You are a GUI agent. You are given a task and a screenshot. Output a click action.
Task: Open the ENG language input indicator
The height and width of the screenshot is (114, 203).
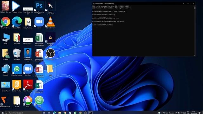click(188, 113)
